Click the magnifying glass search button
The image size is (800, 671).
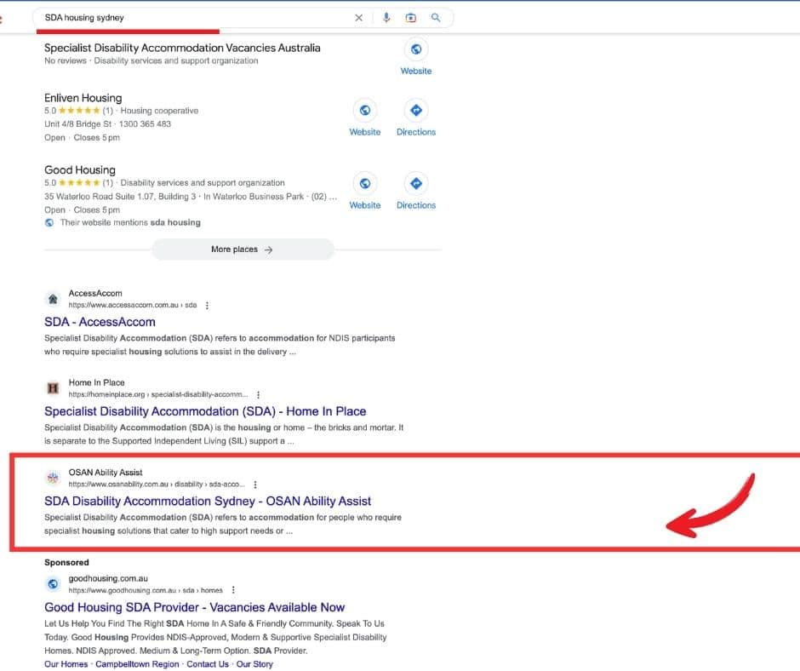[436, 18]
